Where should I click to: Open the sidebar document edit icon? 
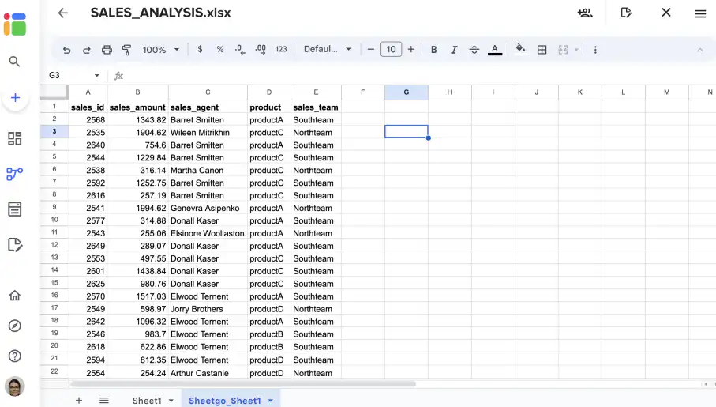tap(15, 245)
